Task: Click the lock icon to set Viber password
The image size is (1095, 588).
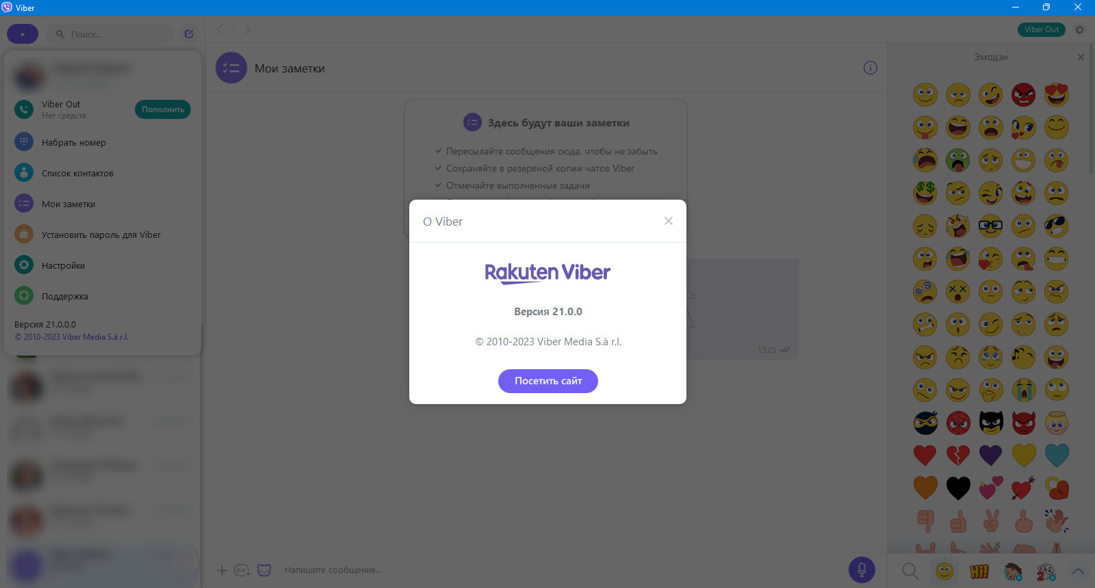Action: click(x=24, y=235)
